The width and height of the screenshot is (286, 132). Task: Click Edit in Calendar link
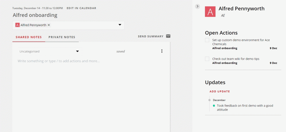[x=81, y=8]
